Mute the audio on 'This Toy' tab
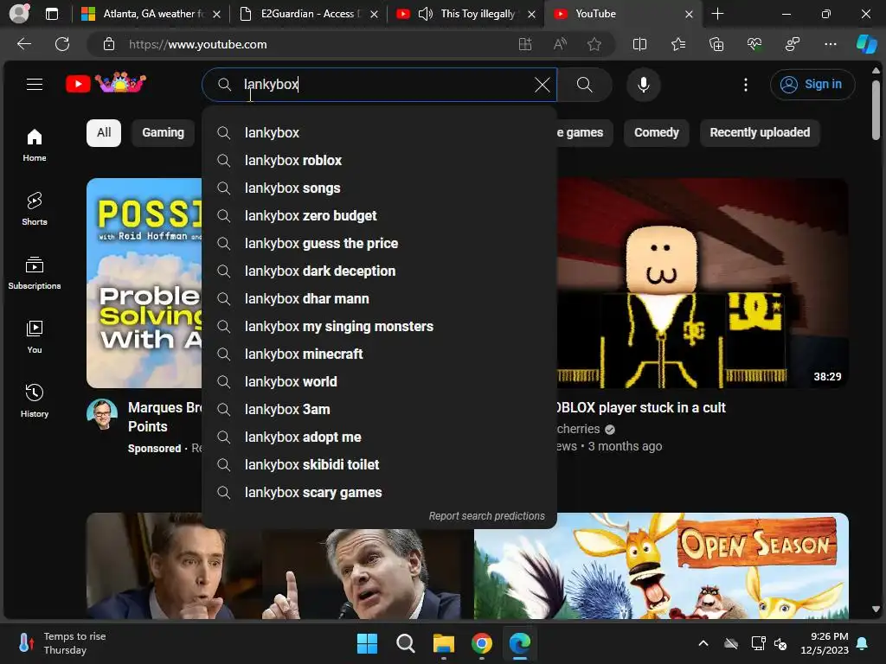 tap(426, 14)
